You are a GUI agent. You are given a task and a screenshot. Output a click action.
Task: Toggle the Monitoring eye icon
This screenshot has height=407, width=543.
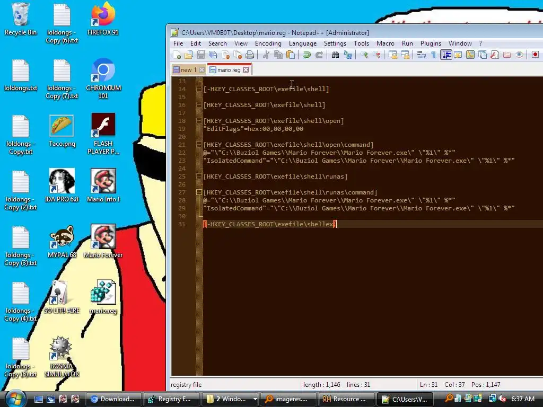coord(519,55)
